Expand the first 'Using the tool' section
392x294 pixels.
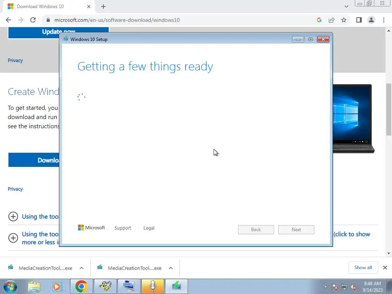click(13, 217)
